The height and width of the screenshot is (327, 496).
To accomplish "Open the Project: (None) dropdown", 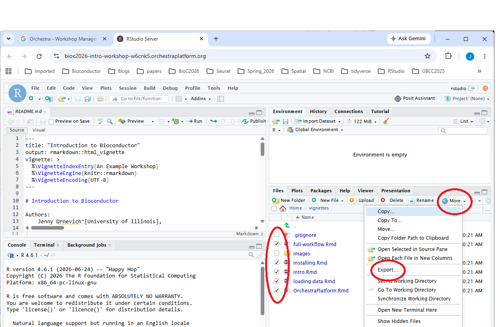I will [467, 99].
